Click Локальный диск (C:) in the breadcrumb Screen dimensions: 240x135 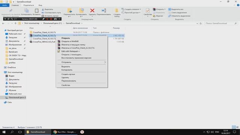(x=52, y=23)
